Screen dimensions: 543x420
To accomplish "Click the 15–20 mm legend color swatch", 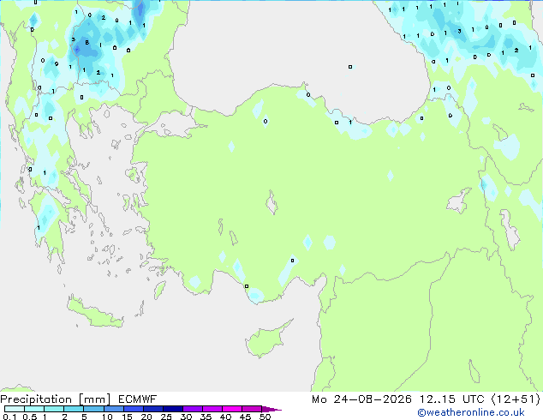I will (134, 409).
